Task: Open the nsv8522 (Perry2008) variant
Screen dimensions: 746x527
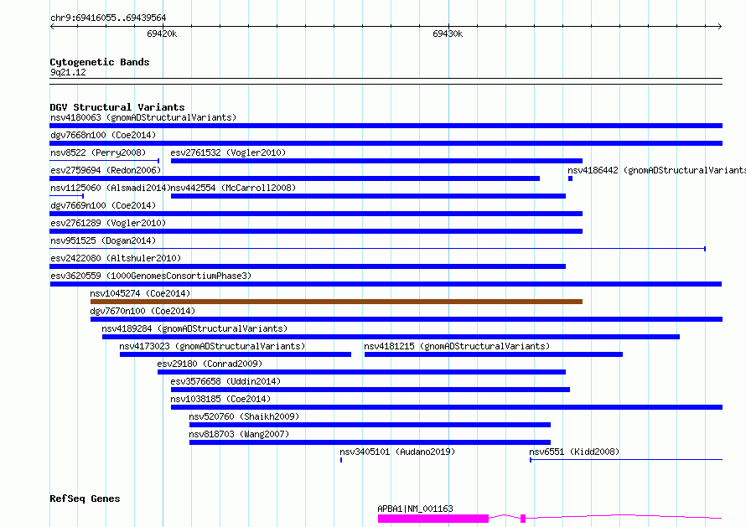Action: coord(98,152)
